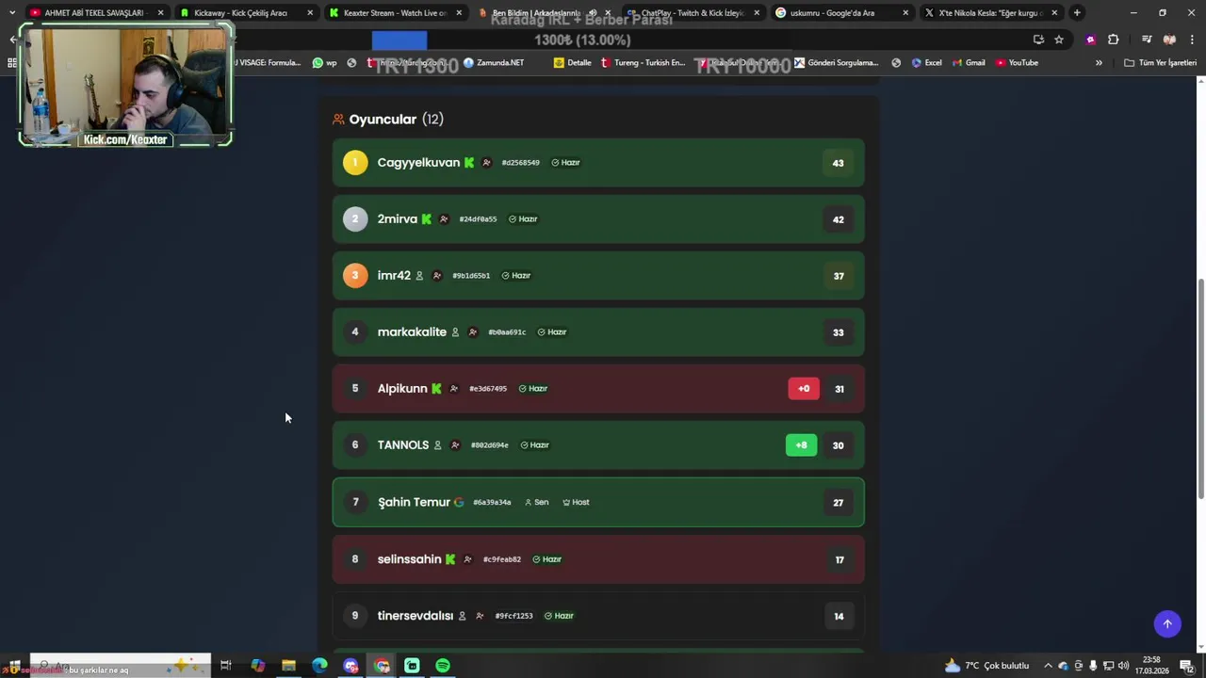The height and width of the screenshot is (678, 1206).
Task: Click the guest user icon next to markakalite
Action: point(455,332)
